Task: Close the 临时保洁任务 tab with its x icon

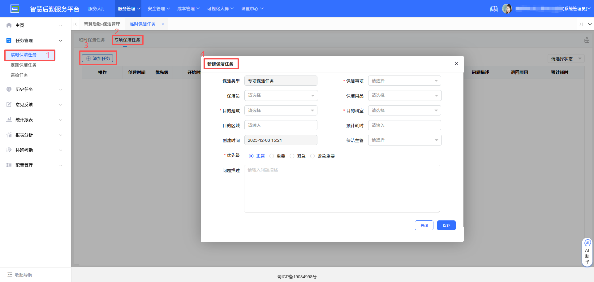Action: coord(163,24)
